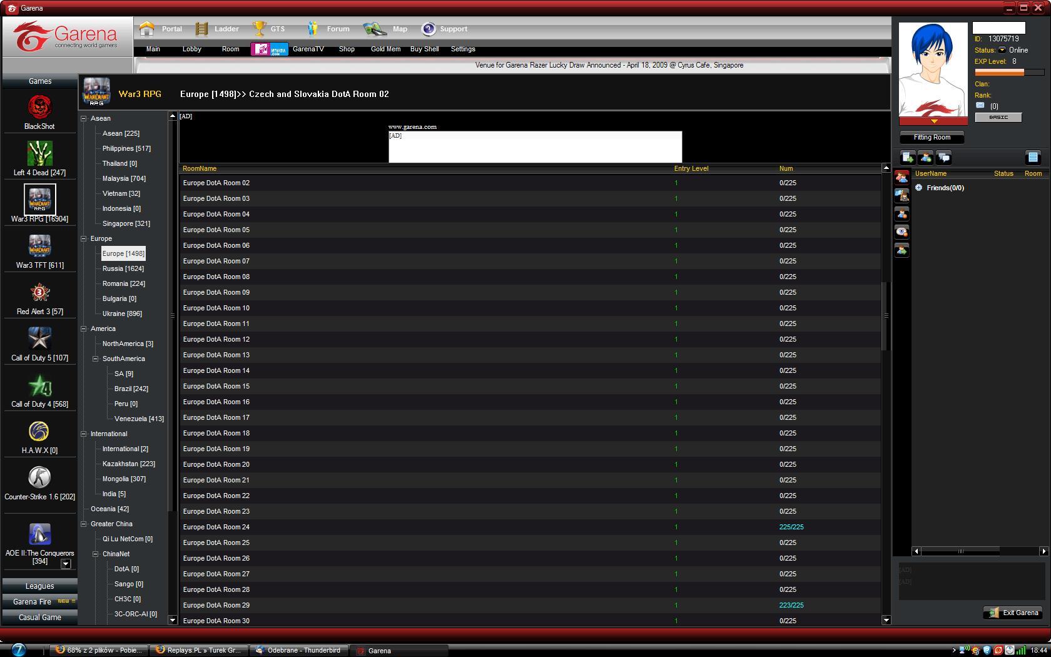Open the Portal home icon

(x=147, y=29)
